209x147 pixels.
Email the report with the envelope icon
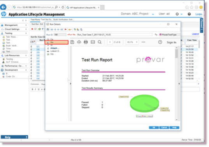(x=93, y=42)
